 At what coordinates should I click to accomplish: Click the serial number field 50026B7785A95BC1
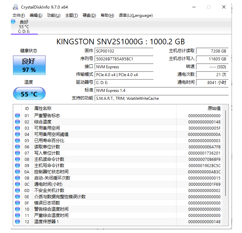124,59
